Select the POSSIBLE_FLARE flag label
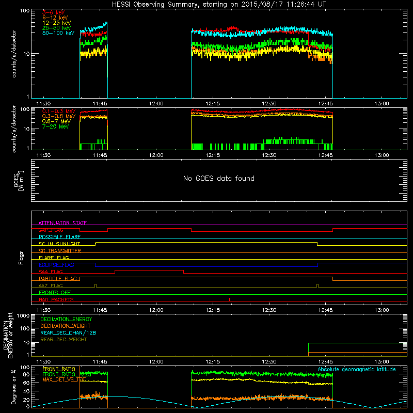This screenshot has height=413, width=413. click(59, 237)
